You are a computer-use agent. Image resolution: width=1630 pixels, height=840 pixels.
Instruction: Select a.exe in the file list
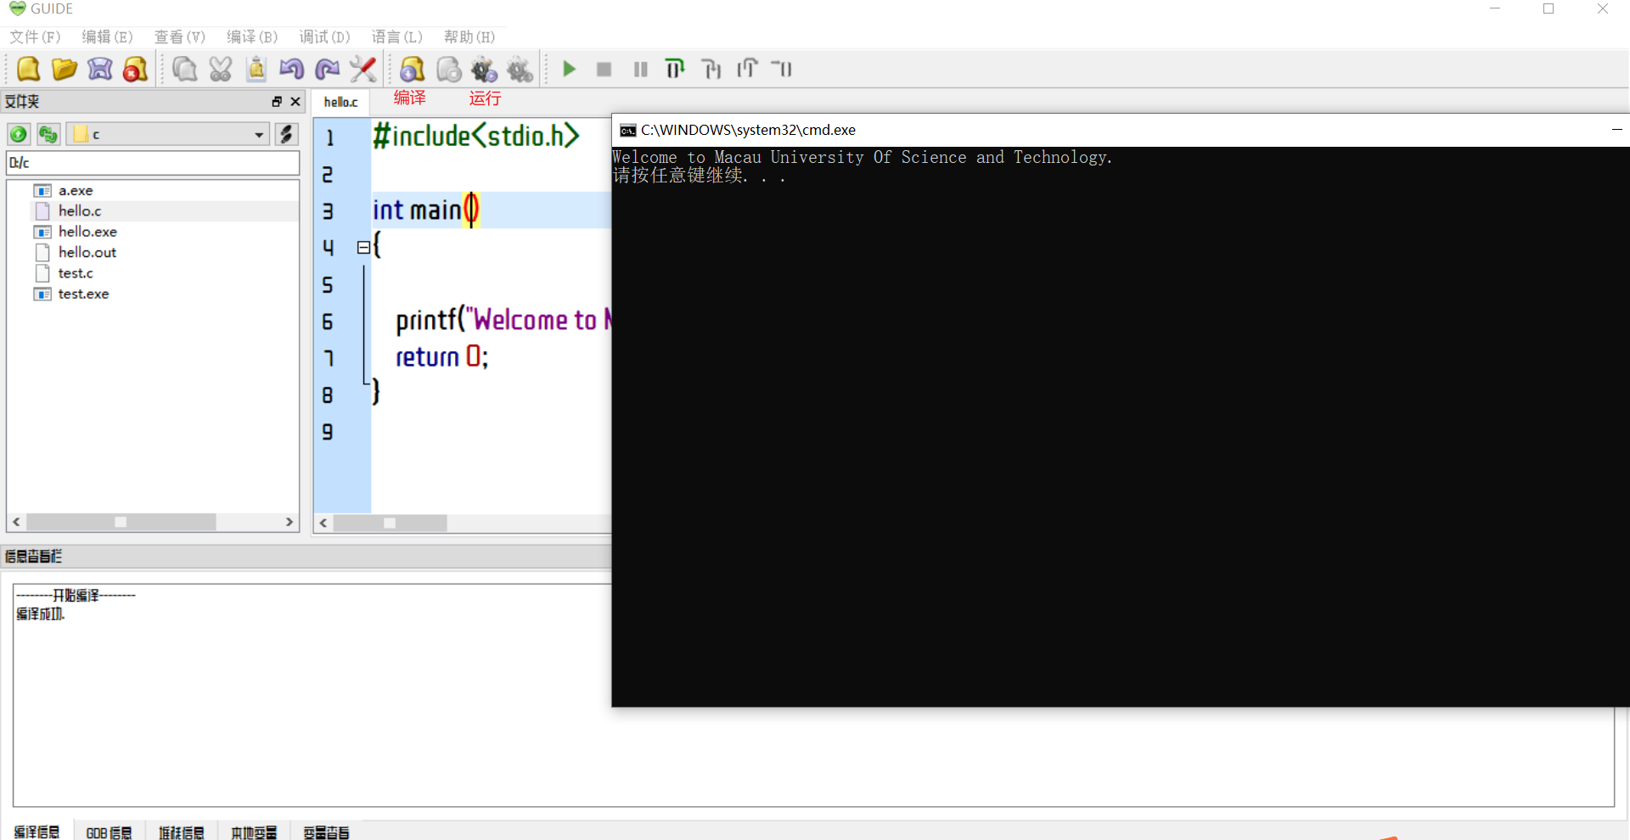tap(76, 191)
